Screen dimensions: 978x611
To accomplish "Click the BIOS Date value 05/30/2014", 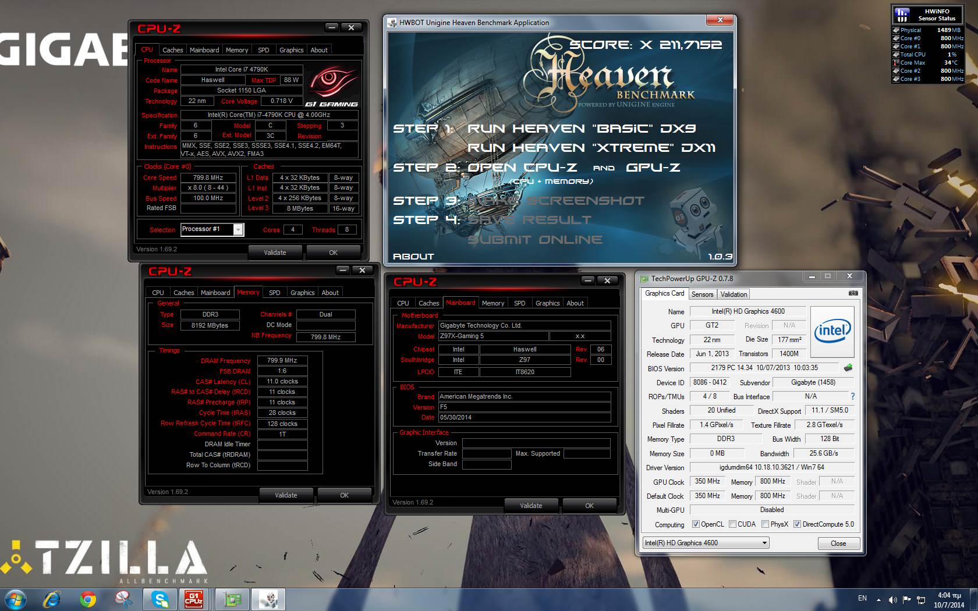I will [525, 418].
